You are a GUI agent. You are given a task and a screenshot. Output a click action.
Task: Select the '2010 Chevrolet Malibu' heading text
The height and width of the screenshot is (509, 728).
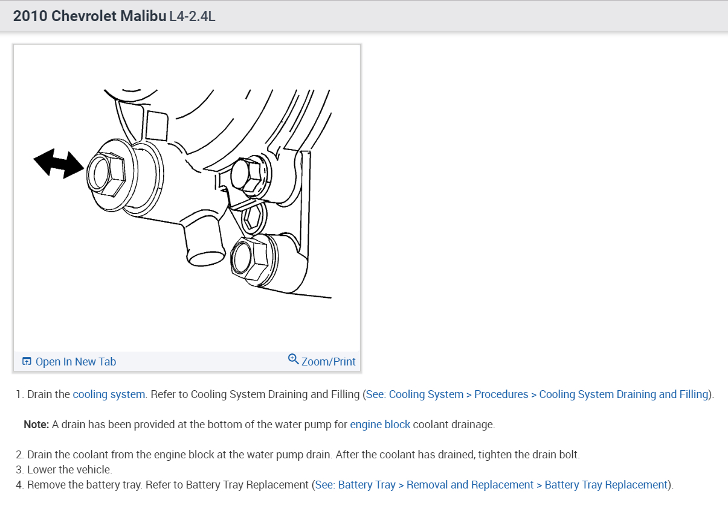[x=89, y=16]
